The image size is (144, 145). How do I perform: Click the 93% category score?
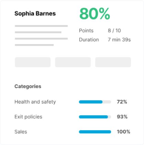pyautogui.click(x=122, y=117)
